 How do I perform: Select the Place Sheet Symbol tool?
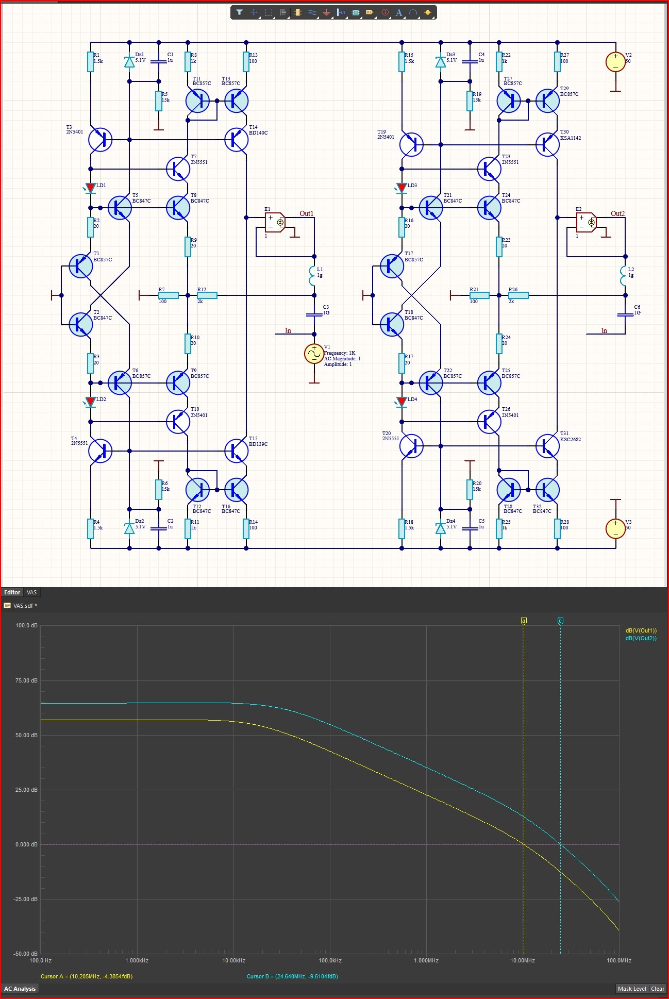pos(356,12)
